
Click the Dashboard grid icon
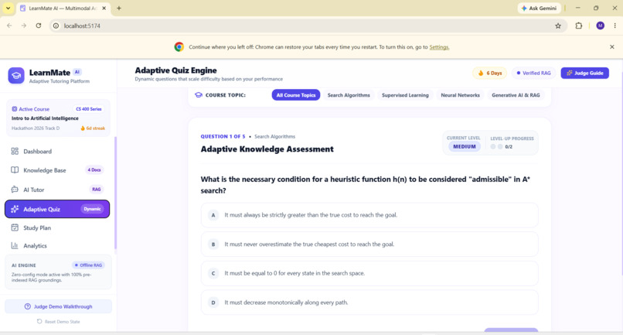[15, 151]
